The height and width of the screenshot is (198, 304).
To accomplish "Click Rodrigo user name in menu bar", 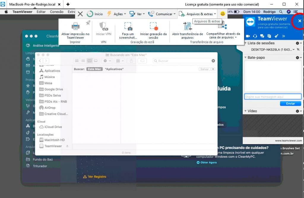I will [269, 12].
